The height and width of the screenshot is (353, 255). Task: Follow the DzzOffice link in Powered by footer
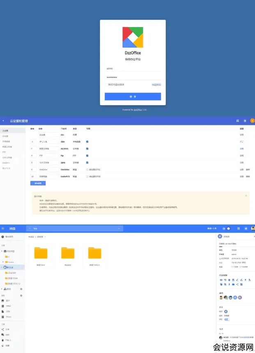pyautogui.click(x=138, y=110)
